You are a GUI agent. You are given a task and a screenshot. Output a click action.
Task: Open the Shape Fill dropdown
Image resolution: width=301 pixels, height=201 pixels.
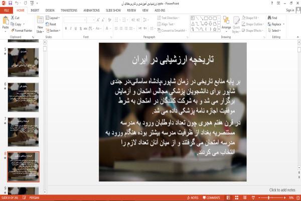click(250, 18)
